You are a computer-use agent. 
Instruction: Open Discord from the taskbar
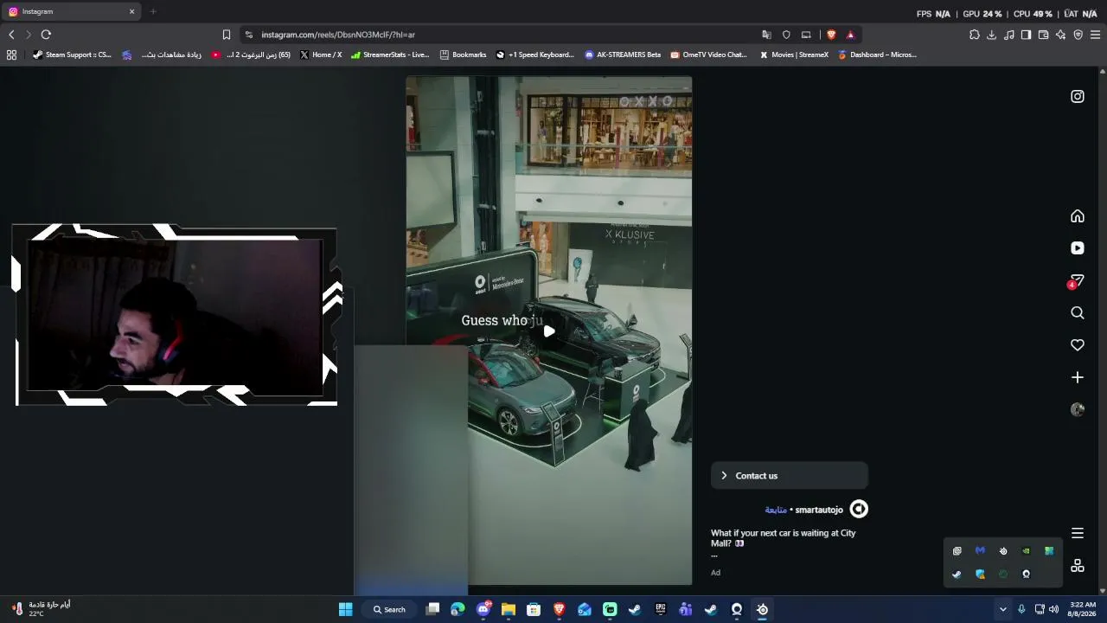(x=483, y=609)
